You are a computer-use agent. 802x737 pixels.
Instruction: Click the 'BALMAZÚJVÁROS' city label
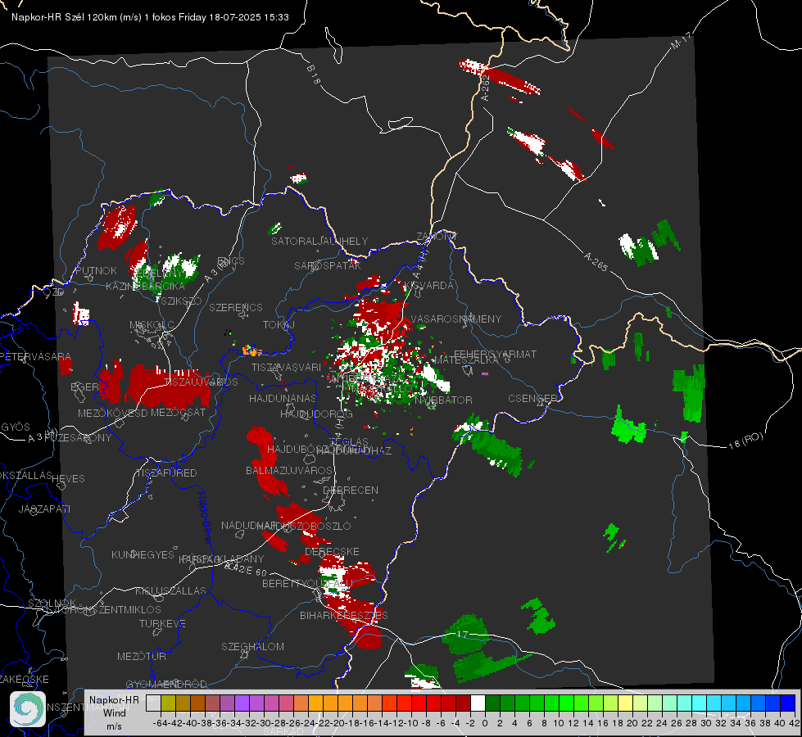click(x=289, y=470)
